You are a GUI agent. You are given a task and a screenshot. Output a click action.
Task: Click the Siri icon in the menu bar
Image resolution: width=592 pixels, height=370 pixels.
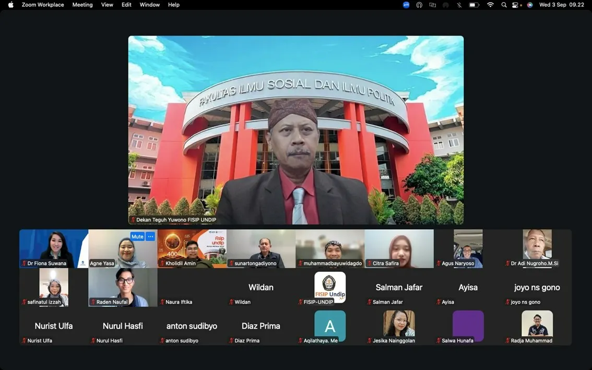point(530,5)
